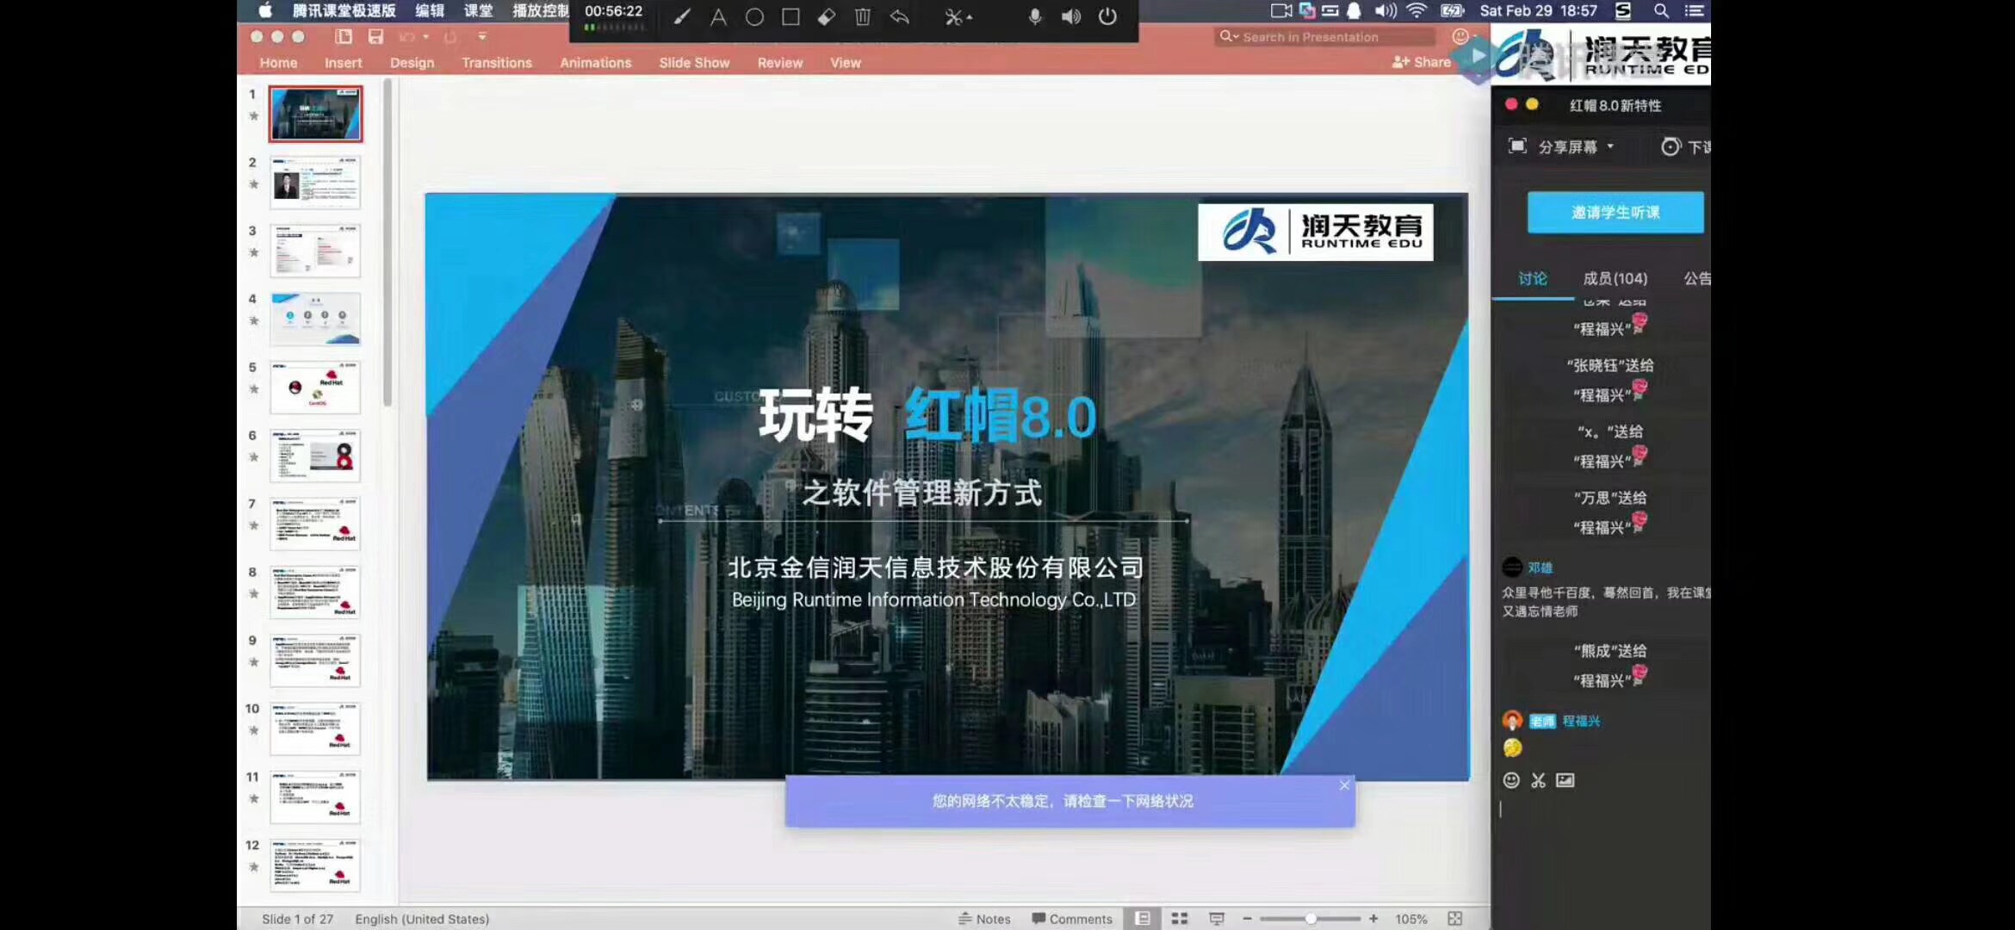This screenshot has height=930, width=2015.
Task: Expand the toolbox dropdown arrow
Action: point(970,16)
